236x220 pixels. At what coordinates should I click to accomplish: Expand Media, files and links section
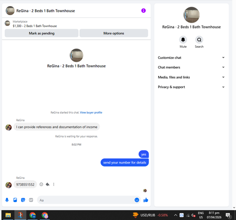click(191, 77)
